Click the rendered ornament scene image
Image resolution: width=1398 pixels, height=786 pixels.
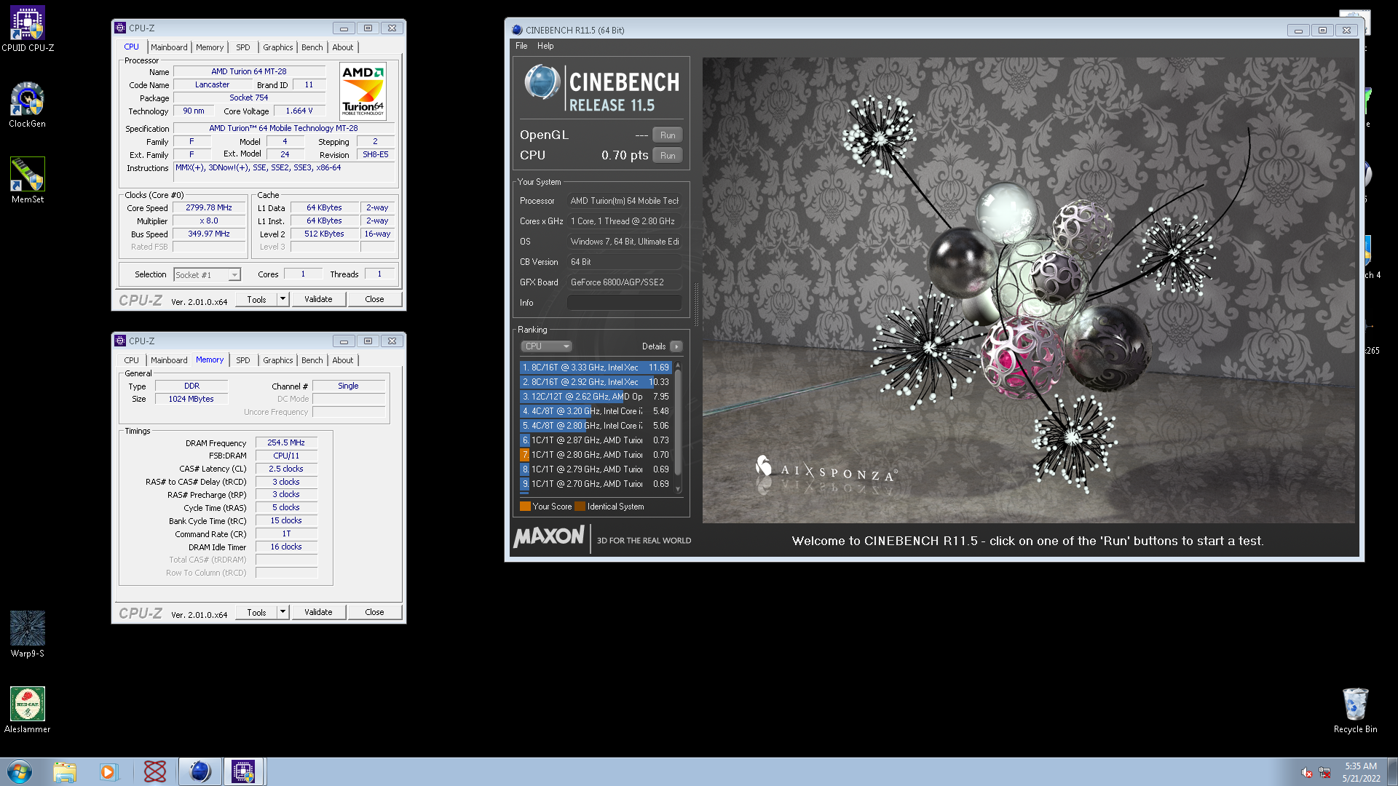click(x=1028, y=290)
